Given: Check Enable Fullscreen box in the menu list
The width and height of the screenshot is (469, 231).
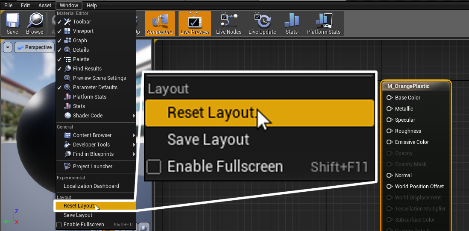Looking at the screenshot, I should tap(59, 225).
